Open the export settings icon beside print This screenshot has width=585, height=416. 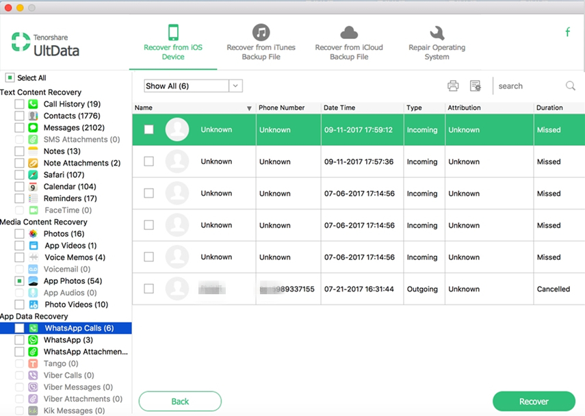tap(476, 86)
